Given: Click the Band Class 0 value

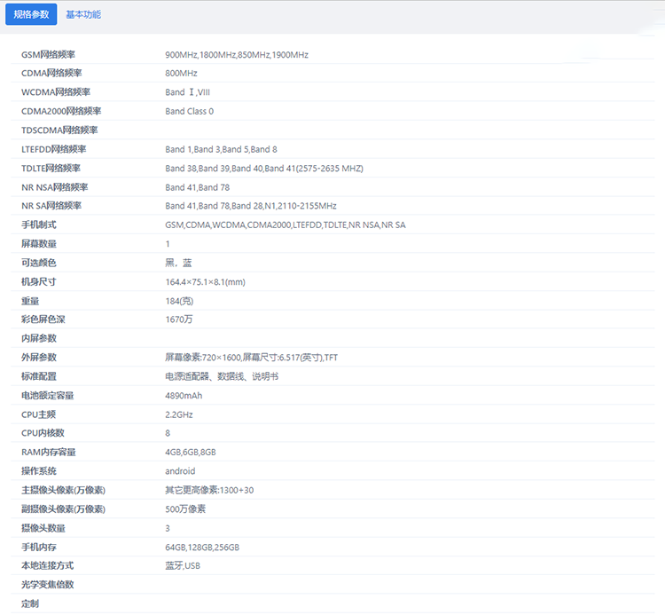Looking at the screenshot, I should click(190, 111).
